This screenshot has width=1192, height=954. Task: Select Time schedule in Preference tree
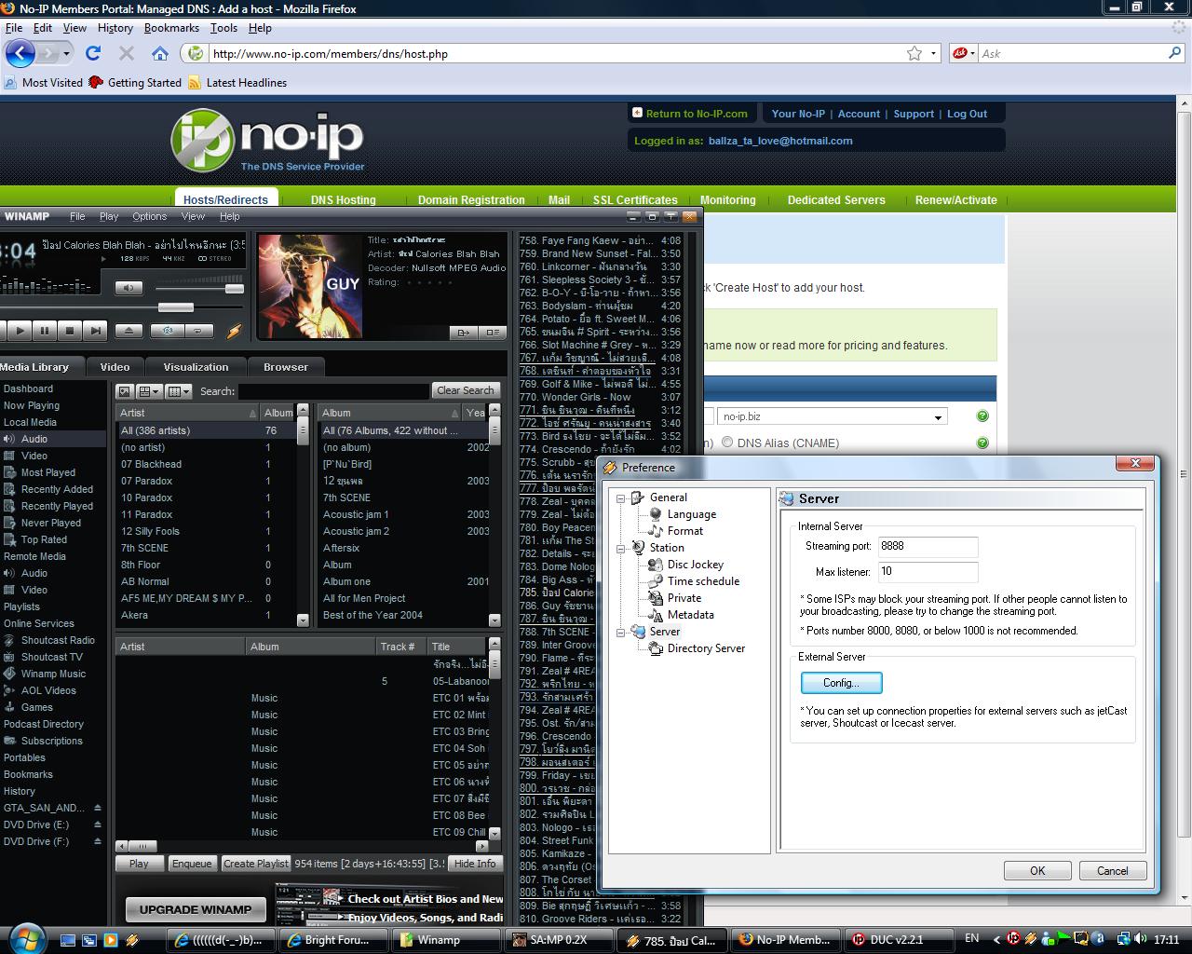tap(703, 581)
